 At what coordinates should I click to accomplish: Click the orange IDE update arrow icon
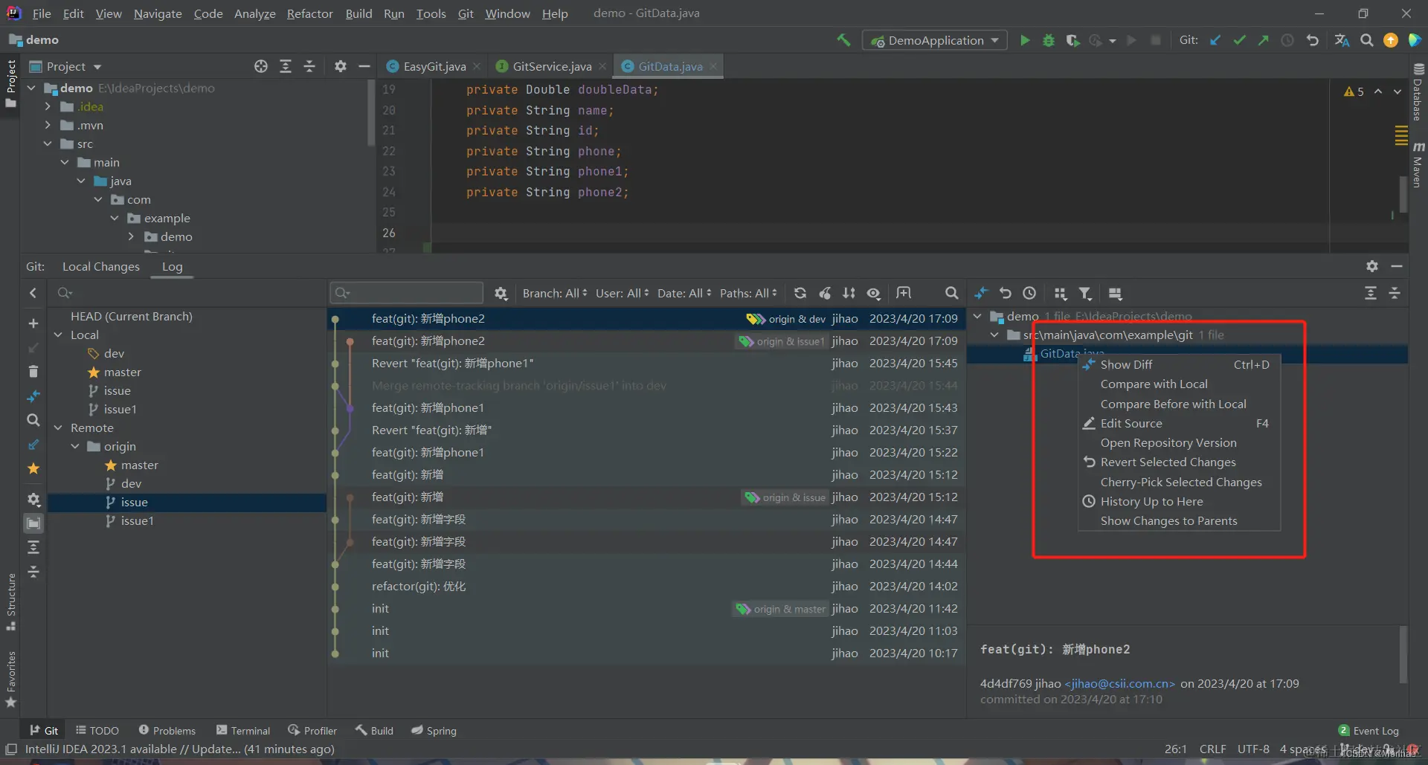(x=1391, y=40)
